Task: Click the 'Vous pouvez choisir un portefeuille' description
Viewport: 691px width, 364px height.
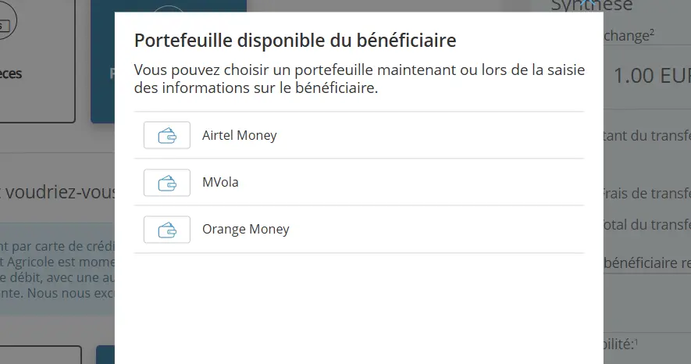Action: click(359, 79)
